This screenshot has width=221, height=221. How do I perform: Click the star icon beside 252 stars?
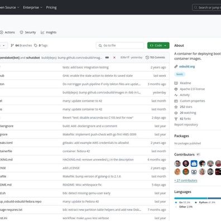[x=176, y=107]
